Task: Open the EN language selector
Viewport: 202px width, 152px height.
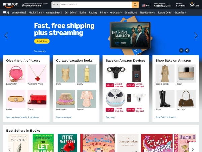Action: 146,5
